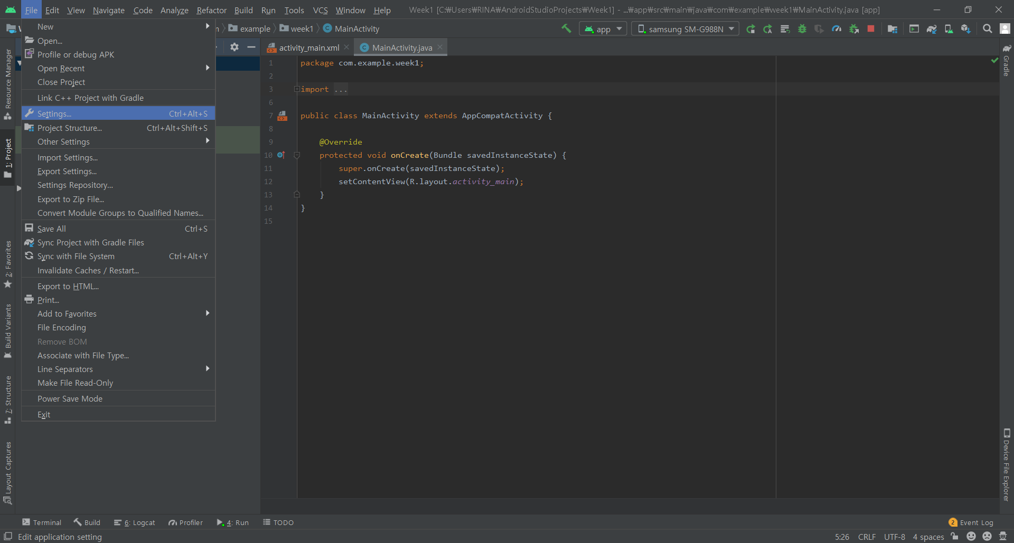Click the happy face feedback icon
Viewport: 1014px width, 543px height.
coord(971,536)
